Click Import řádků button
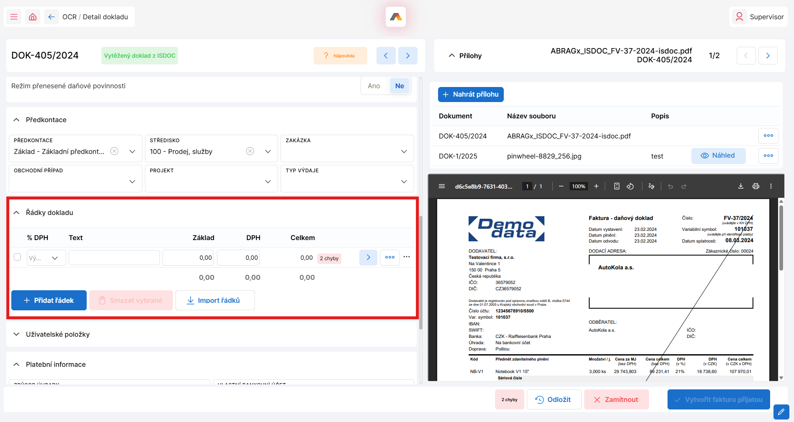This screenshot has height=422, width=794. (215, 300)
